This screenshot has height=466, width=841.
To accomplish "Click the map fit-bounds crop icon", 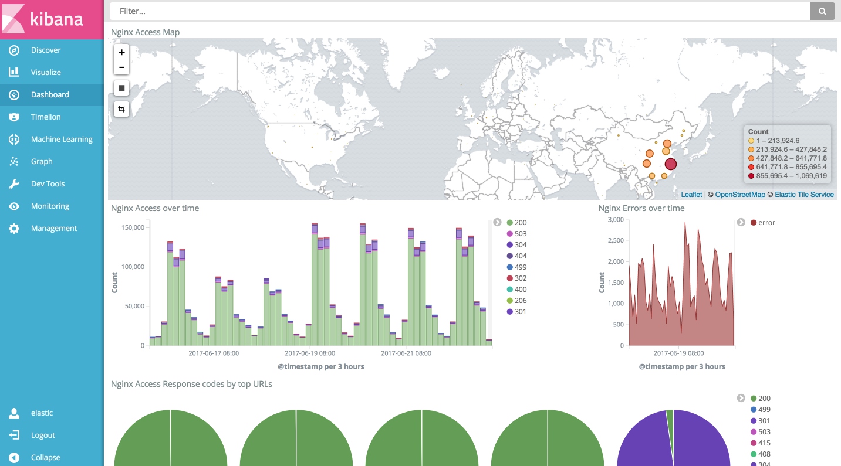I will (121, 109).
